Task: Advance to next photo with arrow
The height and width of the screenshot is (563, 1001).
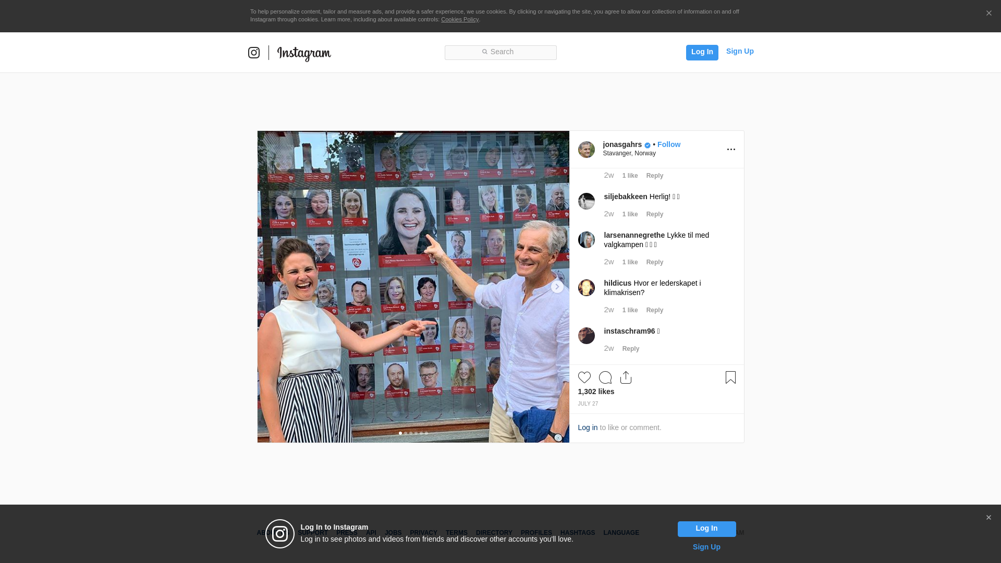Action: [557, 287]
